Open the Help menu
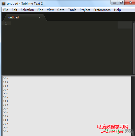This screenshot has height=136, width=135. (x=117, y=10)
